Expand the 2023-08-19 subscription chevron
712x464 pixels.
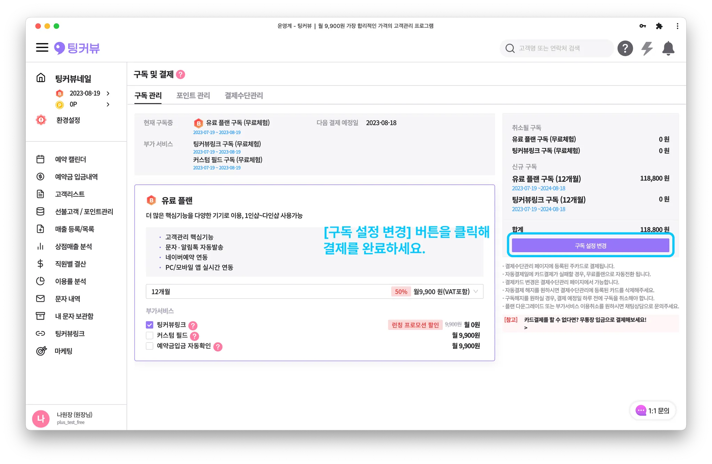tap(108, 93)
